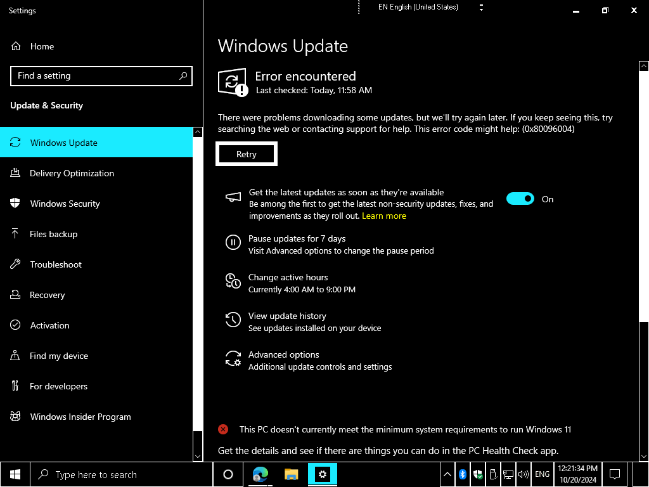Click the Change active hours clock icon
Image resolution: width=649 pixels, height=487 pixels.
coord(233,281)
